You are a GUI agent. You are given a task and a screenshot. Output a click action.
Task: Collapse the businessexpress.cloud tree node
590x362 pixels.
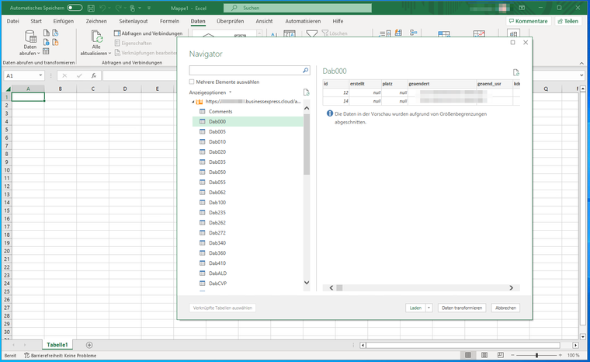click(193, 102)
